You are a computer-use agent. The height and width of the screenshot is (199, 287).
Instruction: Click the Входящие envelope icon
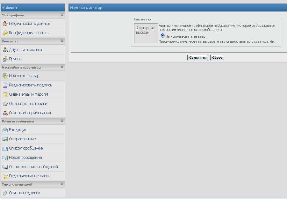point(5,130)
